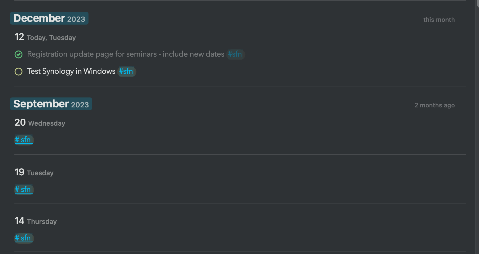
Task: Open the 20 Wednesday daily note heading
Action: (x=40, y=123)
